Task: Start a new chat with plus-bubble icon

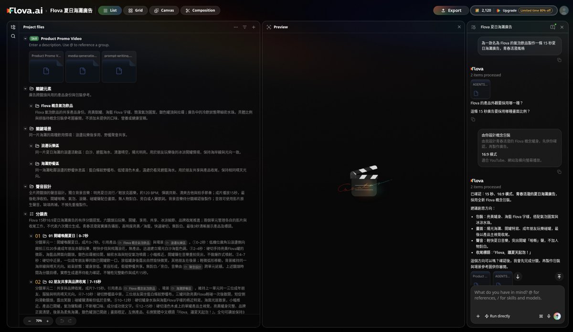Action: (553, 27)
